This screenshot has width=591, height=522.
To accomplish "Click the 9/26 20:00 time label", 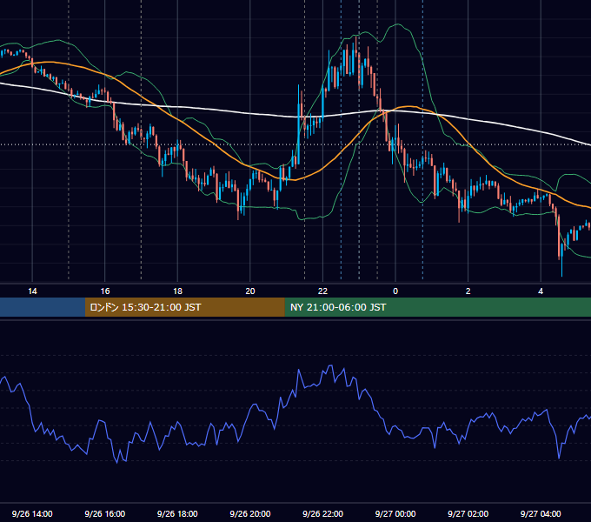I will 250,513.
